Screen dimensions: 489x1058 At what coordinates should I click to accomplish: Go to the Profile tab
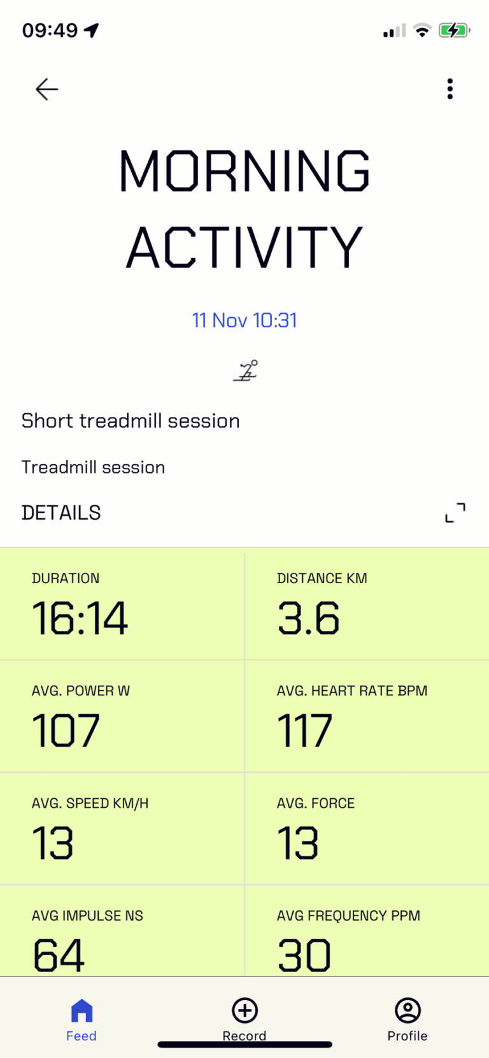coord(407,1019)
